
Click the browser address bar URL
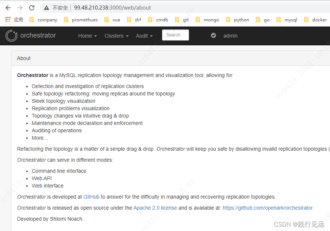tap(112, 8)
